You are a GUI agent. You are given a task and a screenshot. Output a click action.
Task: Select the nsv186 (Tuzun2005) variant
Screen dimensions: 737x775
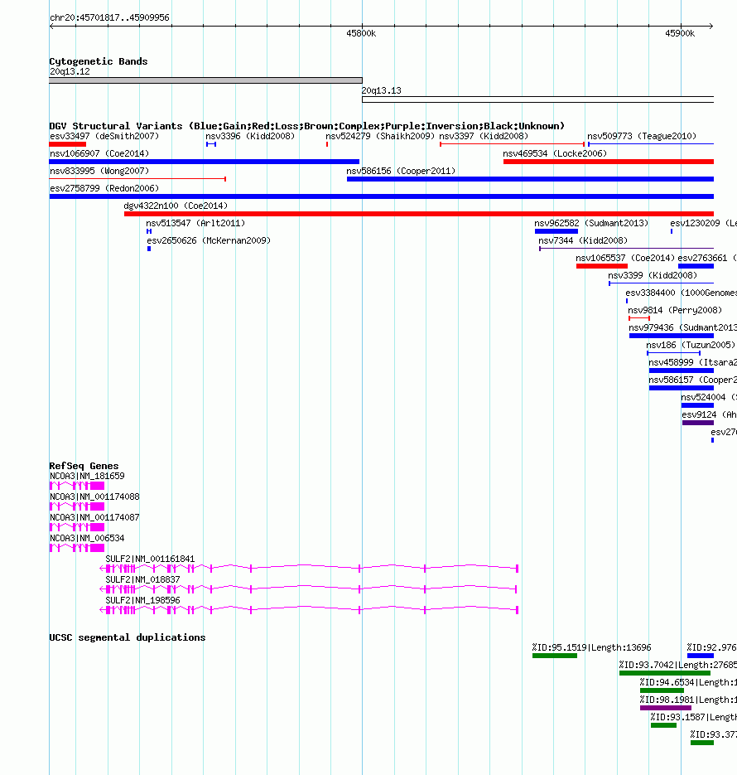click(x=673, y=353)
